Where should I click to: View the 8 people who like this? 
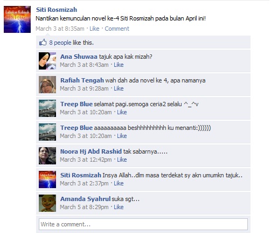click(60, 43)
